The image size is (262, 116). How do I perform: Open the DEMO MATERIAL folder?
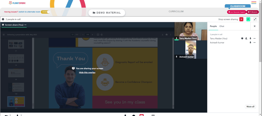point(107,13)
